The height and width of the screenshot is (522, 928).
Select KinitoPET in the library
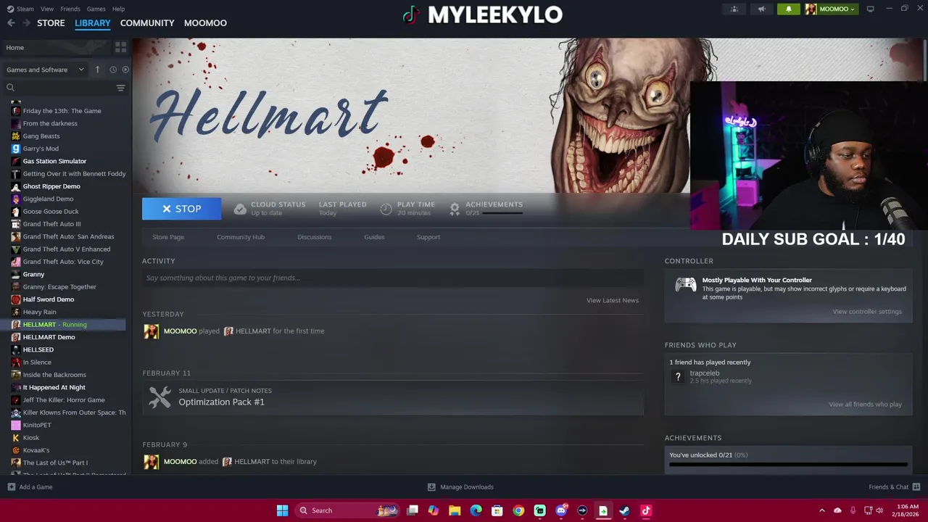click(x=37, y=425)
